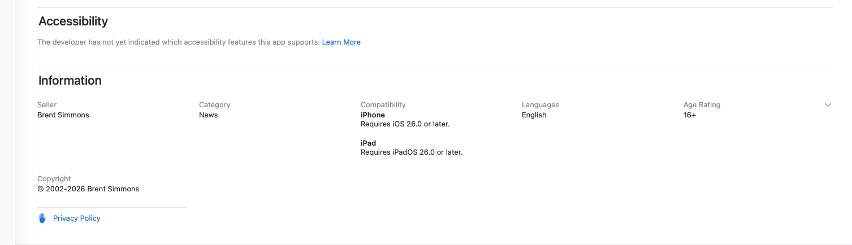Click the Category label

pos(214,105)
